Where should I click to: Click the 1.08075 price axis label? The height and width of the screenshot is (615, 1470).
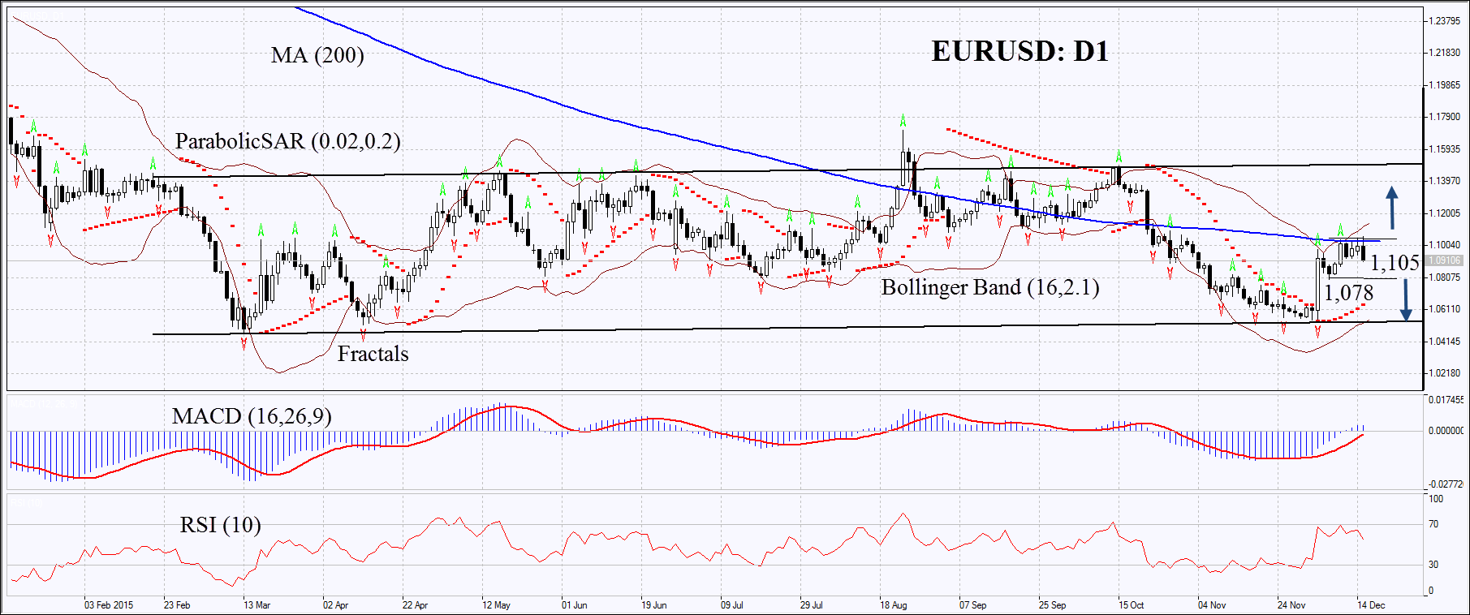tap(1445, 277)
